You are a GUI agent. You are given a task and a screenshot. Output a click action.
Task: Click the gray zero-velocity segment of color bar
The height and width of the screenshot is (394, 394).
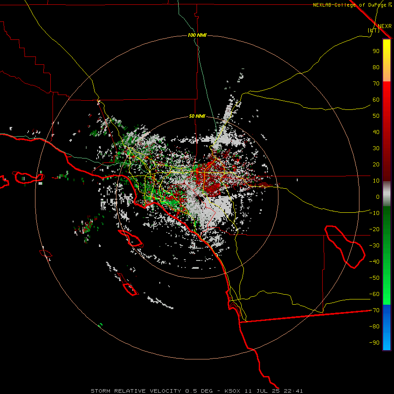387,194
